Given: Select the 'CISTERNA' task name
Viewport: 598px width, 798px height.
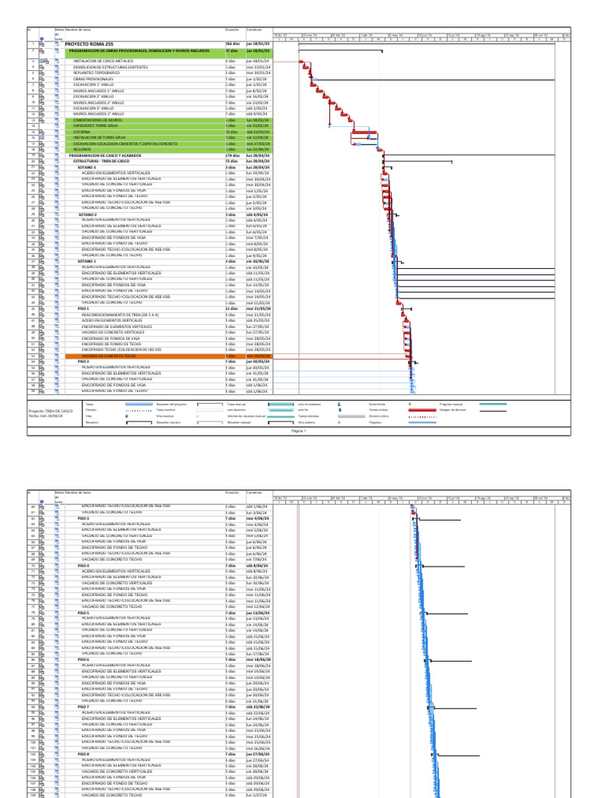Looking at the screenshot, I should pos(82,132).
